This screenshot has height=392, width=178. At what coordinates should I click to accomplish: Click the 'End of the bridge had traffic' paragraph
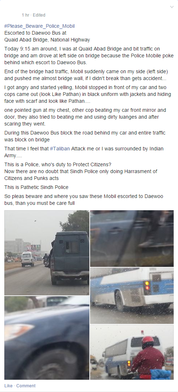point(86,75)
